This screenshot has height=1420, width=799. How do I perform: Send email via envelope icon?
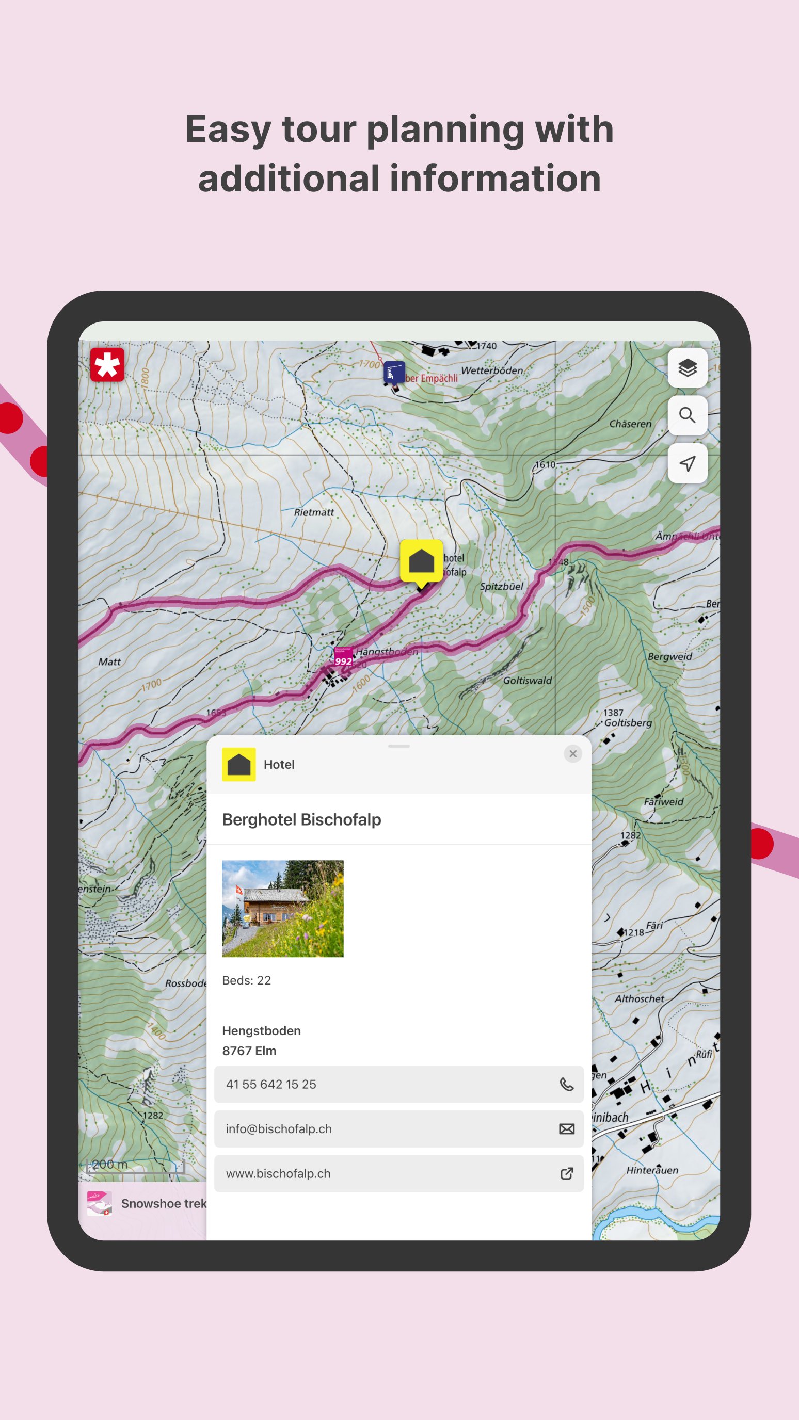566,1129
